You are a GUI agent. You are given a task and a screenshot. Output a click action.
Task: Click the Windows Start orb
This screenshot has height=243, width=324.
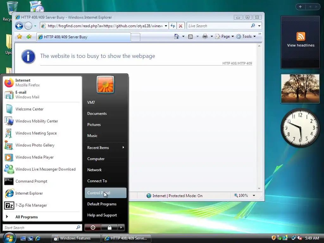(x=9, y=238)
